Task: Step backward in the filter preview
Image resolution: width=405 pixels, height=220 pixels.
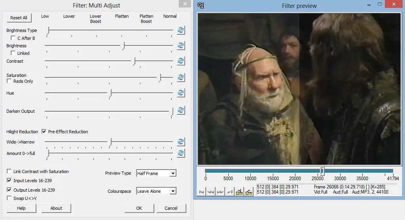Action: point(211,192)
